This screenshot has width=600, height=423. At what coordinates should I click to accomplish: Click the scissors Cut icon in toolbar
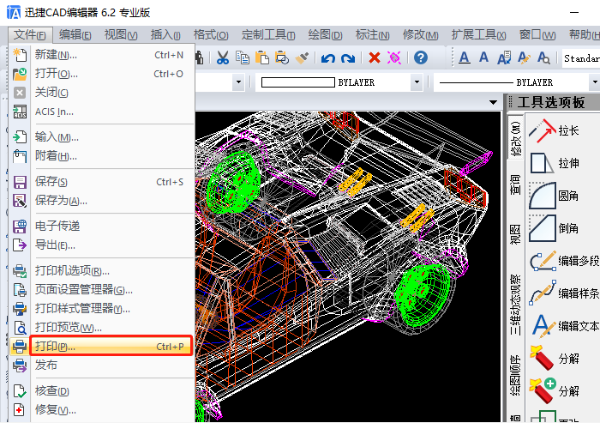coord(222,57)
